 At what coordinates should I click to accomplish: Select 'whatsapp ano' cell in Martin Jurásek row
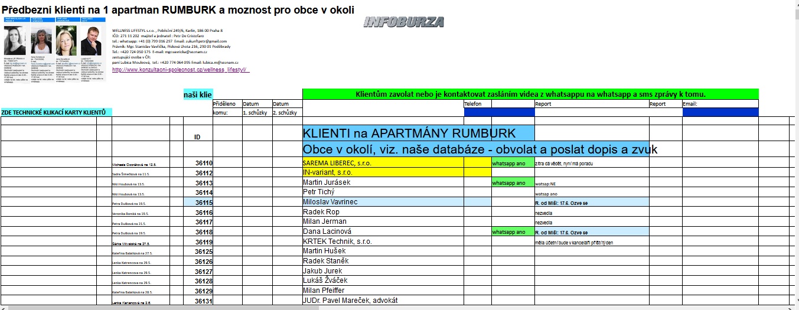click(513, 182)
